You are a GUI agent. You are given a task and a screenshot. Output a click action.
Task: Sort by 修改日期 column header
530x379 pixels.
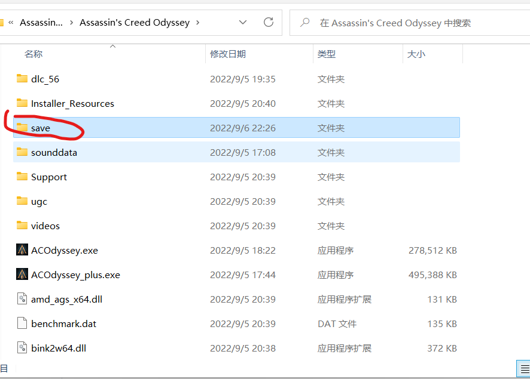coord(228,54)
